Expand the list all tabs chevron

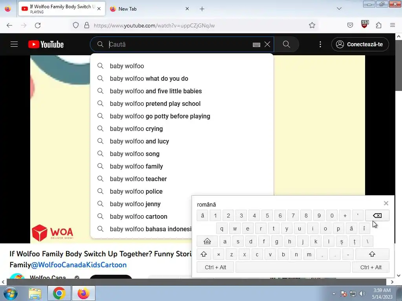339,9
